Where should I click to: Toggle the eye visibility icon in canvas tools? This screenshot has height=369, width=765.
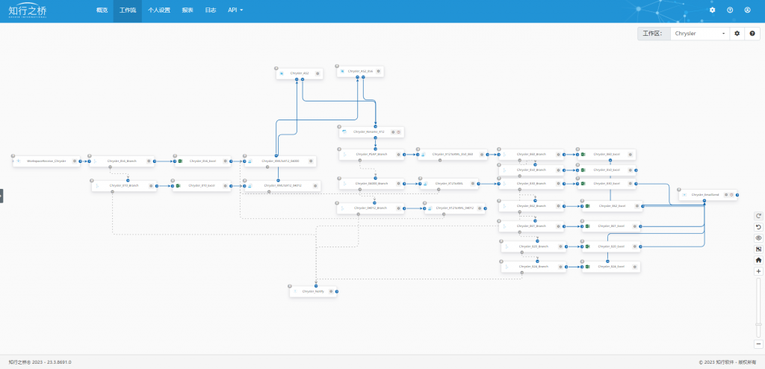click(x=758, y=238)
